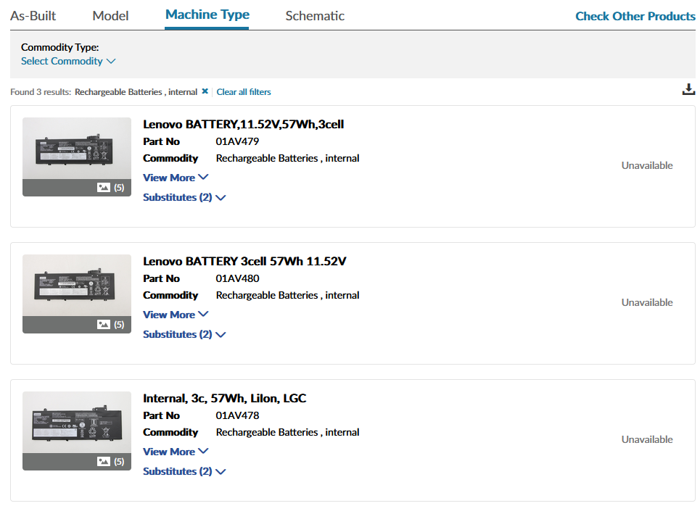This screenshot has width=700, height=506.
Task: Expand Substitutes (2) for part 01AV480
Action: pyautogui.click(x=184, y=334)
